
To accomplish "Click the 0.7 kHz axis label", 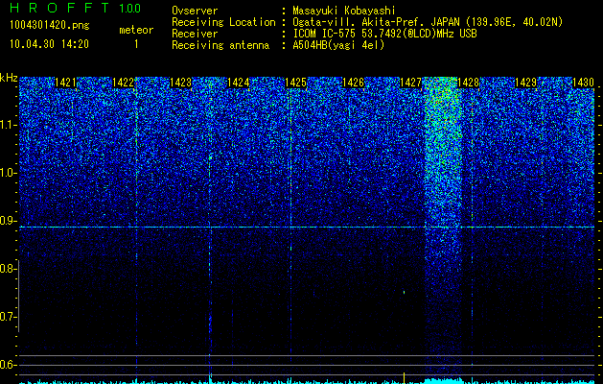I will coord(8,317).
